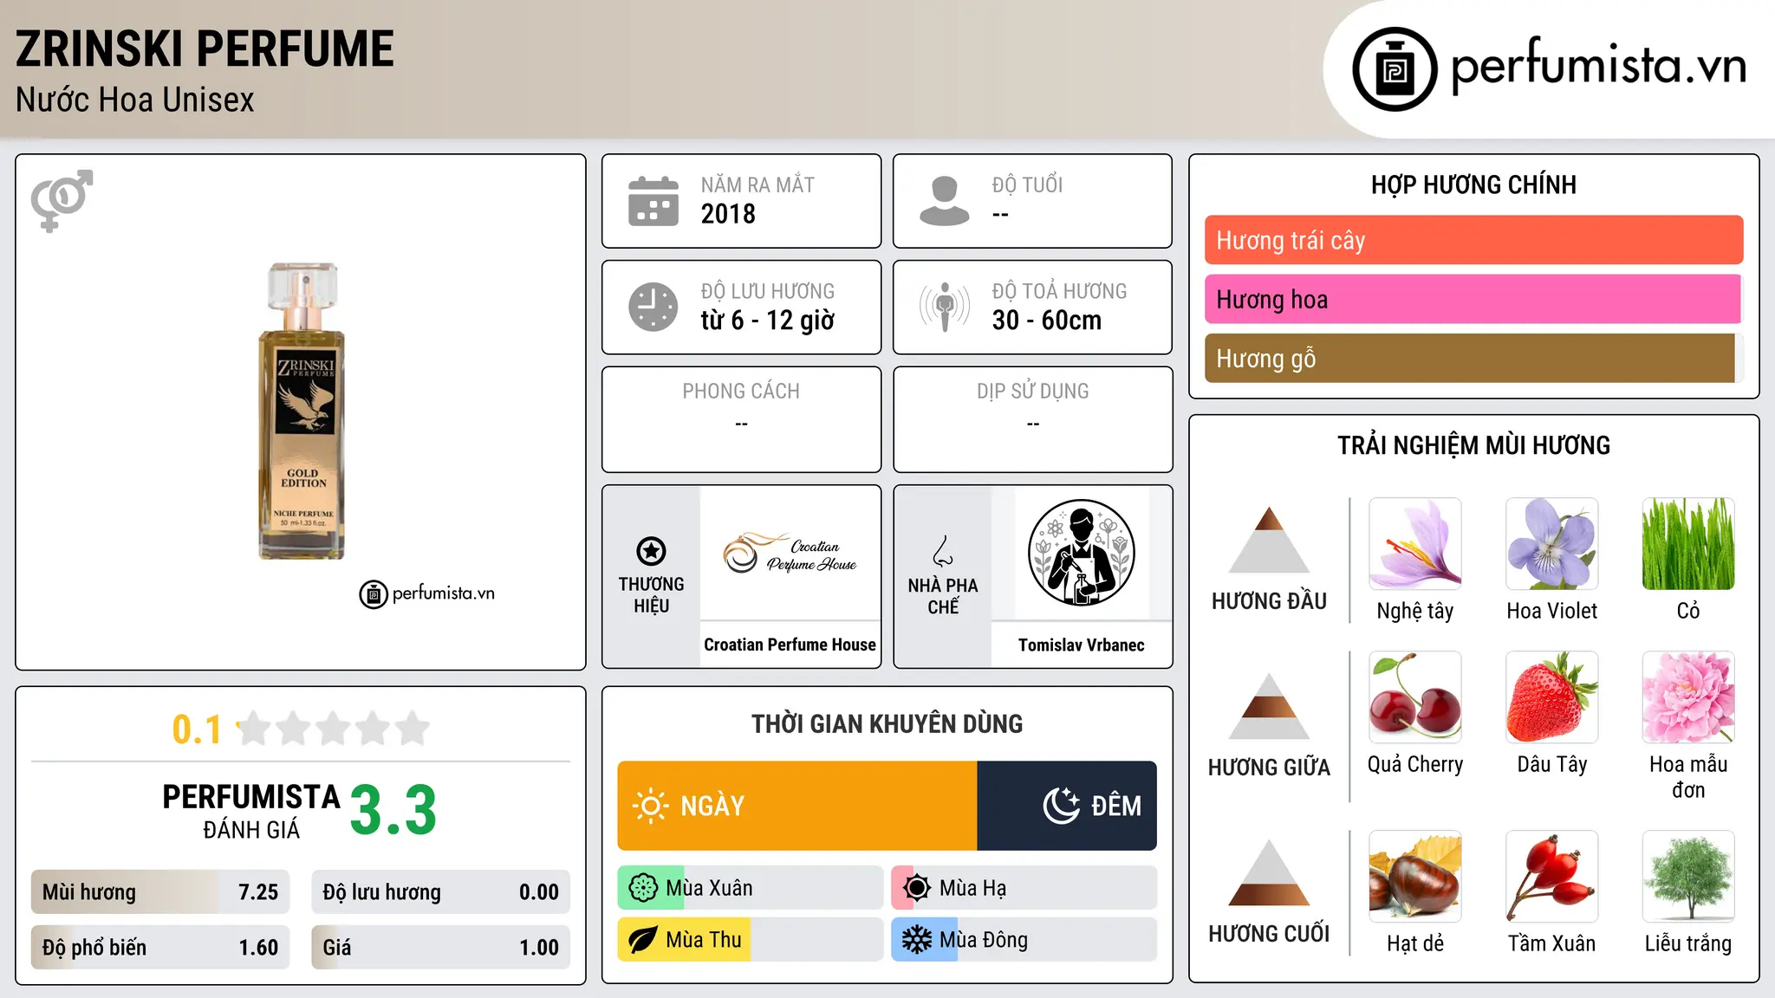Click the leaf icon for Mùa Thu

tap(643, 940)
